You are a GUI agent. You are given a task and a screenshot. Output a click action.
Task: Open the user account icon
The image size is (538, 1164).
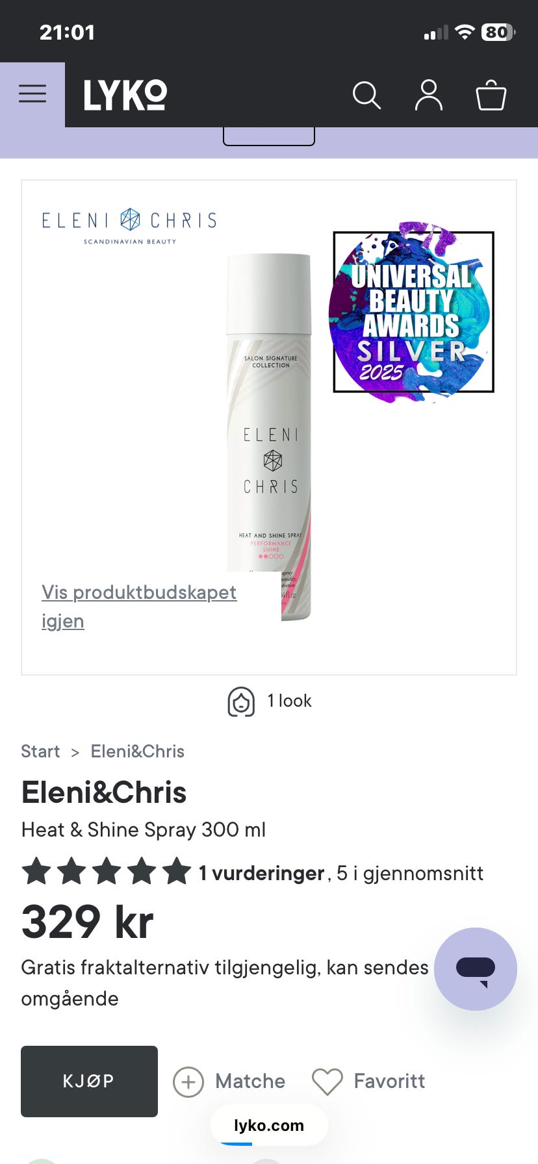tap(428, 95)
